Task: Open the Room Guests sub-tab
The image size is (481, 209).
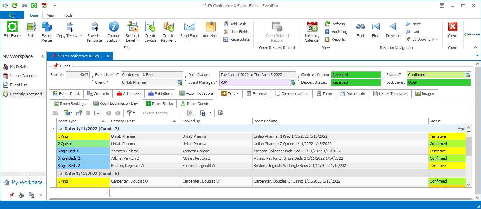Action: pyautogui.click(x=195, y=104)
